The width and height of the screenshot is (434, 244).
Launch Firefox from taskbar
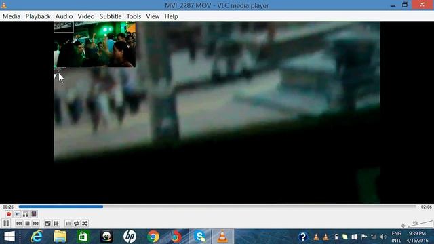click(176, 237)
